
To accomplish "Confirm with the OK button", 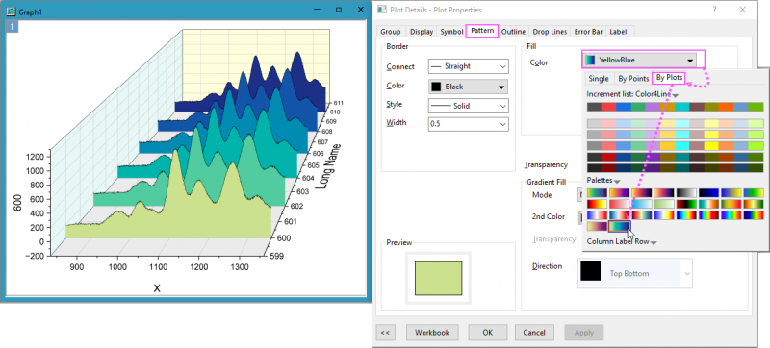I will point(488,333).
